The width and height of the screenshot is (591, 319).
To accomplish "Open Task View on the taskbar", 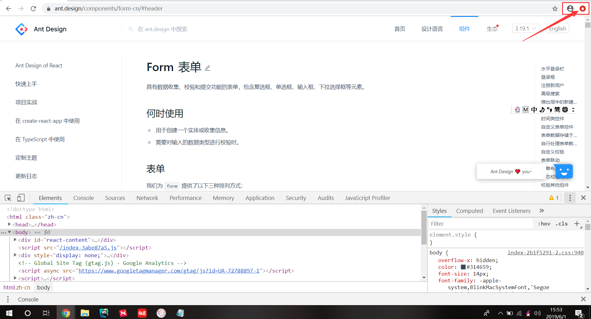I will 46,313.
